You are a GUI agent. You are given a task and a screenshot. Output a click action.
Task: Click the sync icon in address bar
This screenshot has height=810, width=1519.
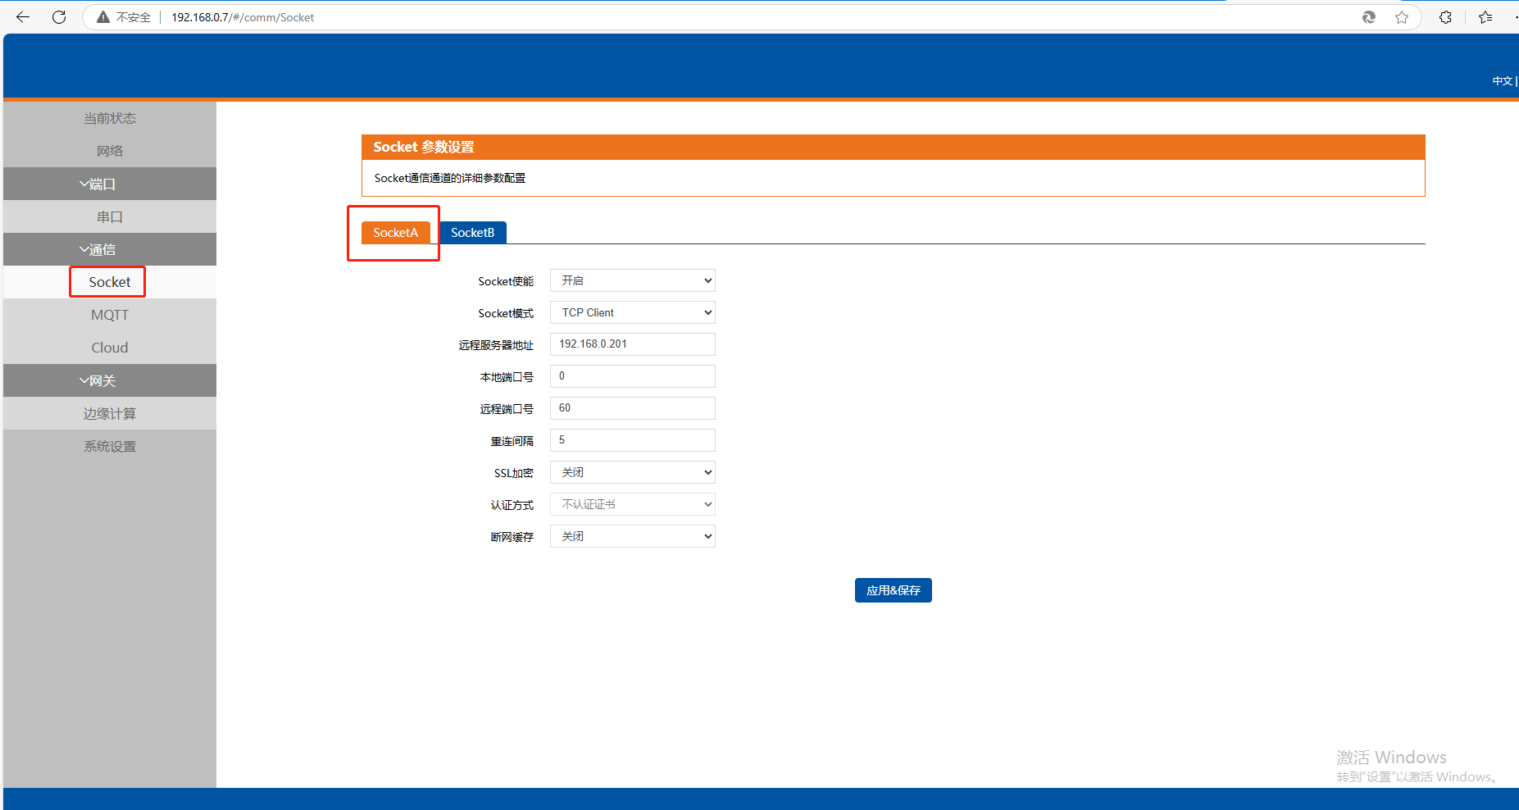tap(1369, 17)
